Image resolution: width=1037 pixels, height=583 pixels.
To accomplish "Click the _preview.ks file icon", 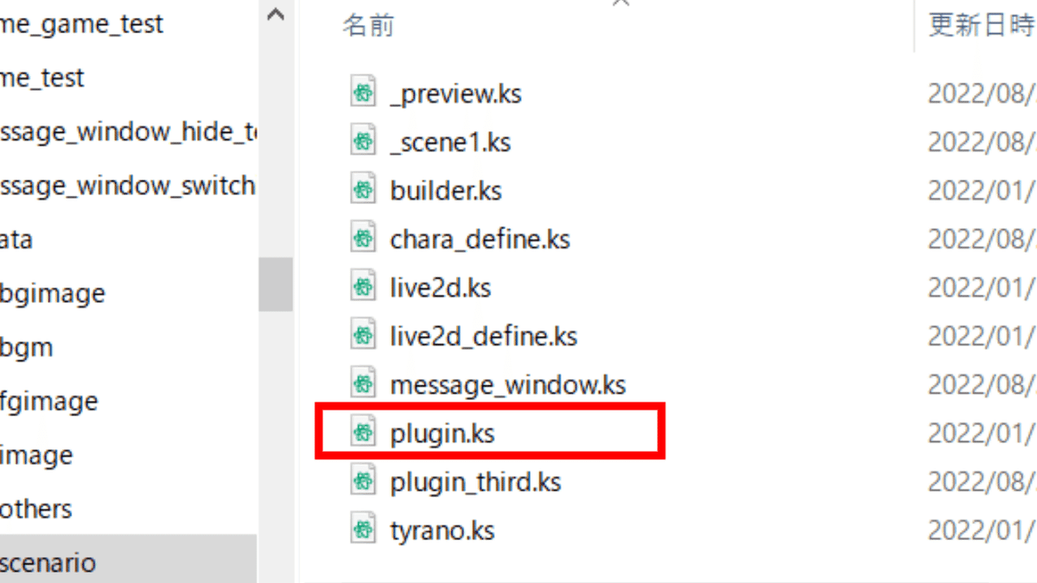I will tap(363, 92).
